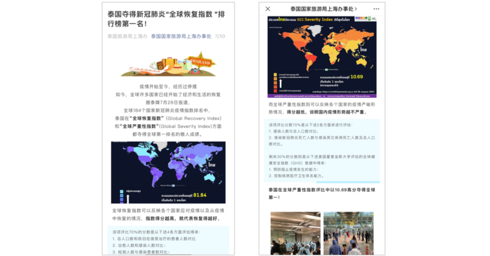The height and width of the screenshot is (256, 490).
Task: Select list item 治愈人数和感染人数对比
Action: (x=139, y=246)
